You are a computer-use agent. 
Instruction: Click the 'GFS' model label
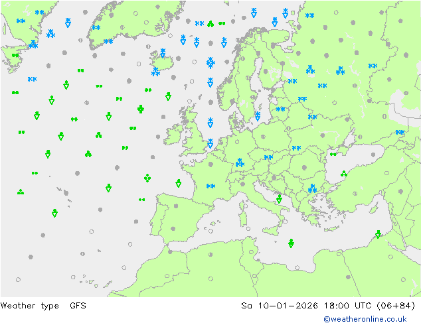coord(78,306)
